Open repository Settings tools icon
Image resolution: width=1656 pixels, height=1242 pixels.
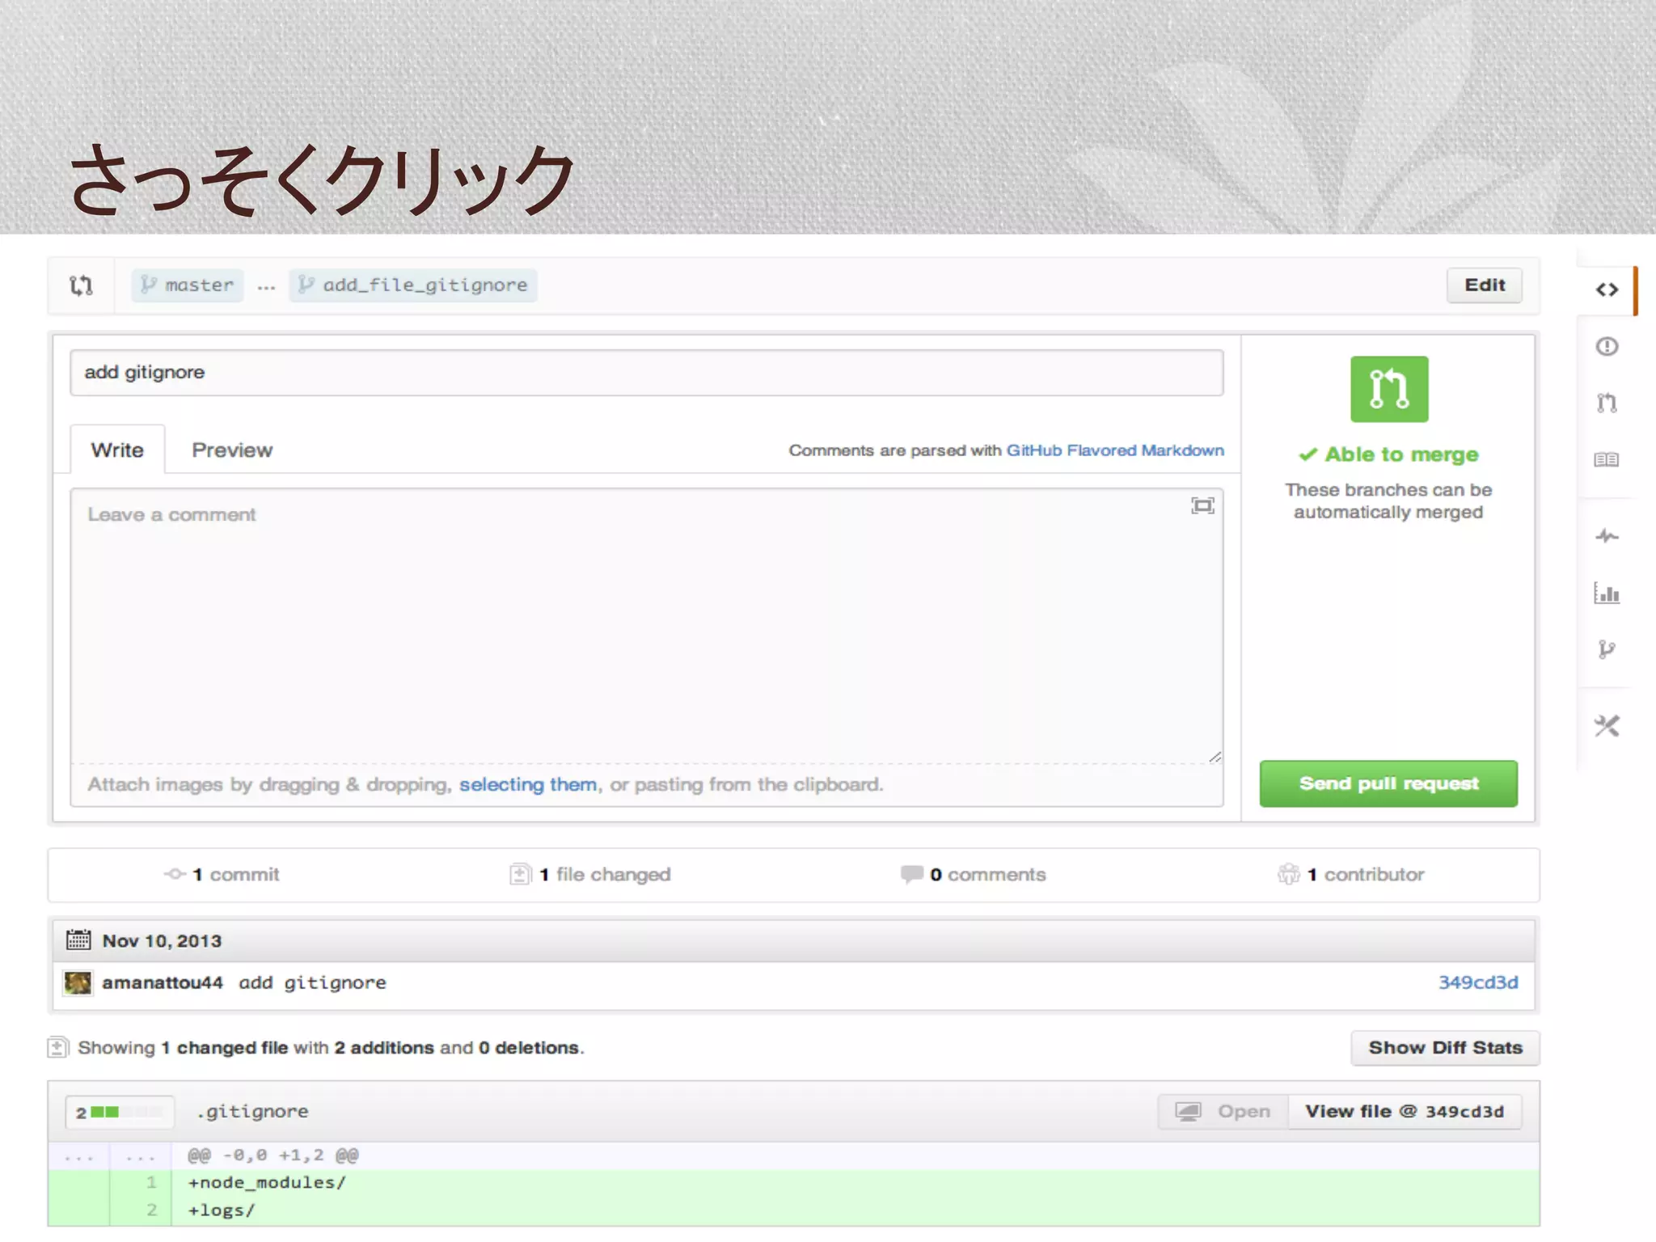1607,726
